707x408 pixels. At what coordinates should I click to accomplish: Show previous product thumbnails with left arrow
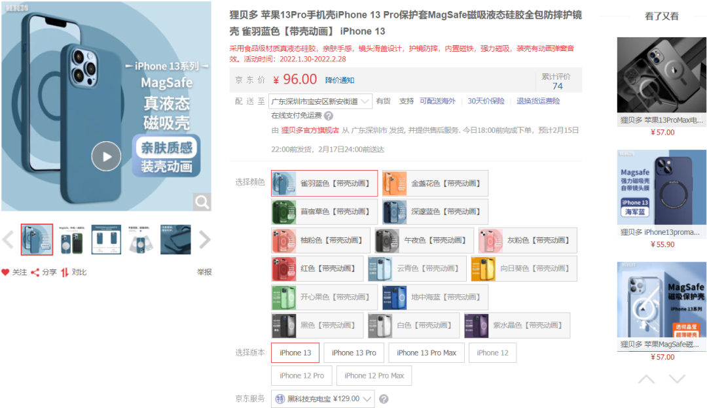[8, 239]
